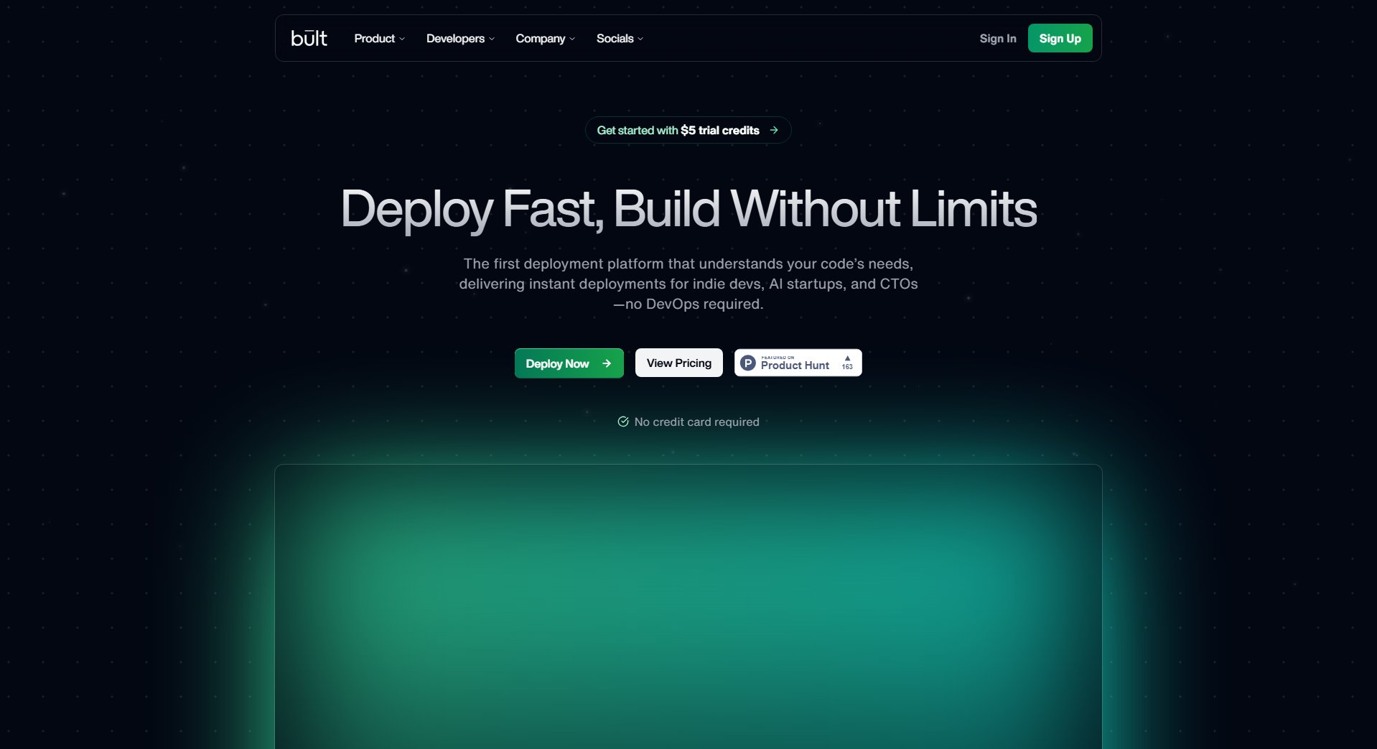Click the checkmark beside No credit card required
The height and width of the screenshot is (749, 1377).
point(623,422)
